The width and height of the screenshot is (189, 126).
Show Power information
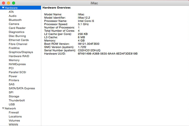pyautogui.click(x=13, y=76)
